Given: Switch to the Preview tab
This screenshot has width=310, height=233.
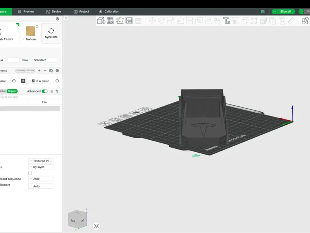Looking at the screenshot, I should tap(26, 12).
